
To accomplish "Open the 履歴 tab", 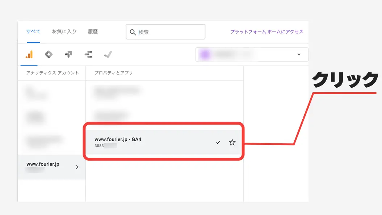I will coord(93,31).
